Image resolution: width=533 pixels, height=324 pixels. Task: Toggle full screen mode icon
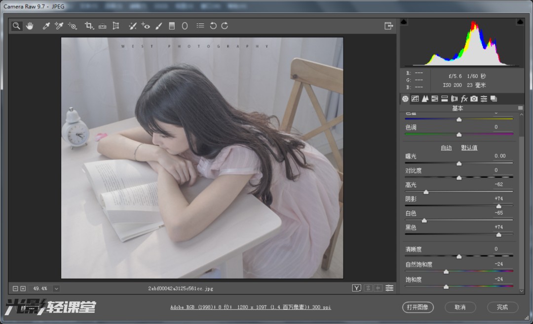[388, 26]
